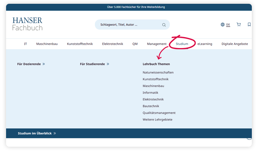Switch language via DE selector
Image resolution: width=256 pixels, height=152 pixels.
(x=228, y=25)
